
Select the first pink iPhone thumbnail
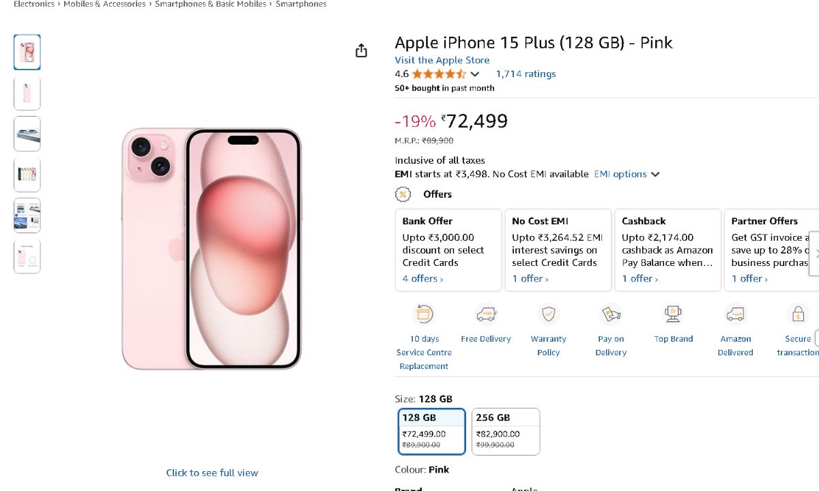click(27, 52)
